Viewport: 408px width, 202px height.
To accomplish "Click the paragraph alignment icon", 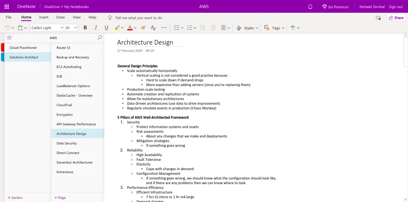I will [223, 28].
